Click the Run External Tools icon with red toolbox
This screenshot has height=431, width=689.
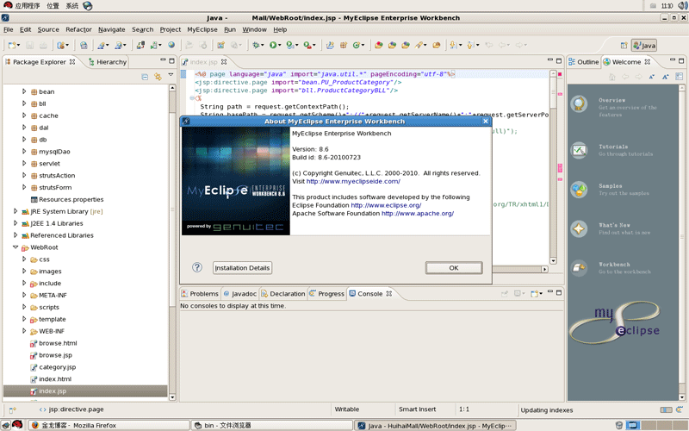click(x=307, y=45)
